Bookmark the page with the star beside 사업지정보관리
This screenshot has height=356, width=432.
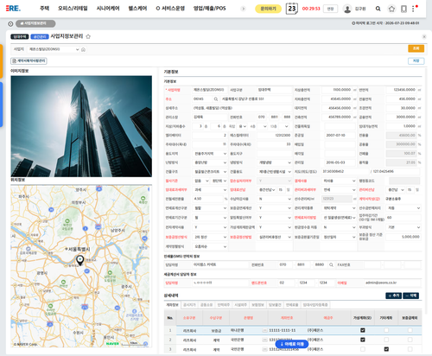pyautogui.click(x=88, y=36)
